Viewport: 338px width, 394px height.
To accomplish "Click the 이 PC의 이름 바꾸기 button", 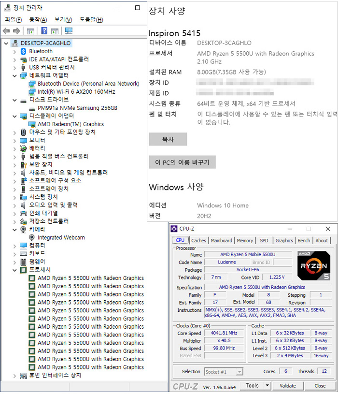I will pos(182,162).
